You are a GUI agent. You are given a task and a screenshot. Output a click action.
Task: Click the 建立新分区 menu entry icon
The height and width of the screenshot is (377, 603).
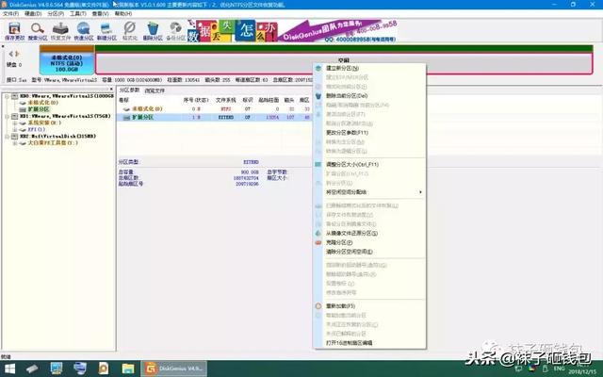point(318,68)
